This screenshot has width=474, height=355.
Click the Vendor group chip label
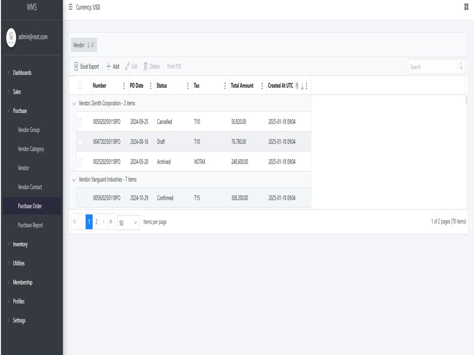79,45
